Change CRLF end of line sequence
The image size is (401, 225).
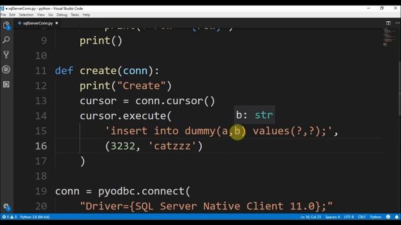[x=362, y=217]
